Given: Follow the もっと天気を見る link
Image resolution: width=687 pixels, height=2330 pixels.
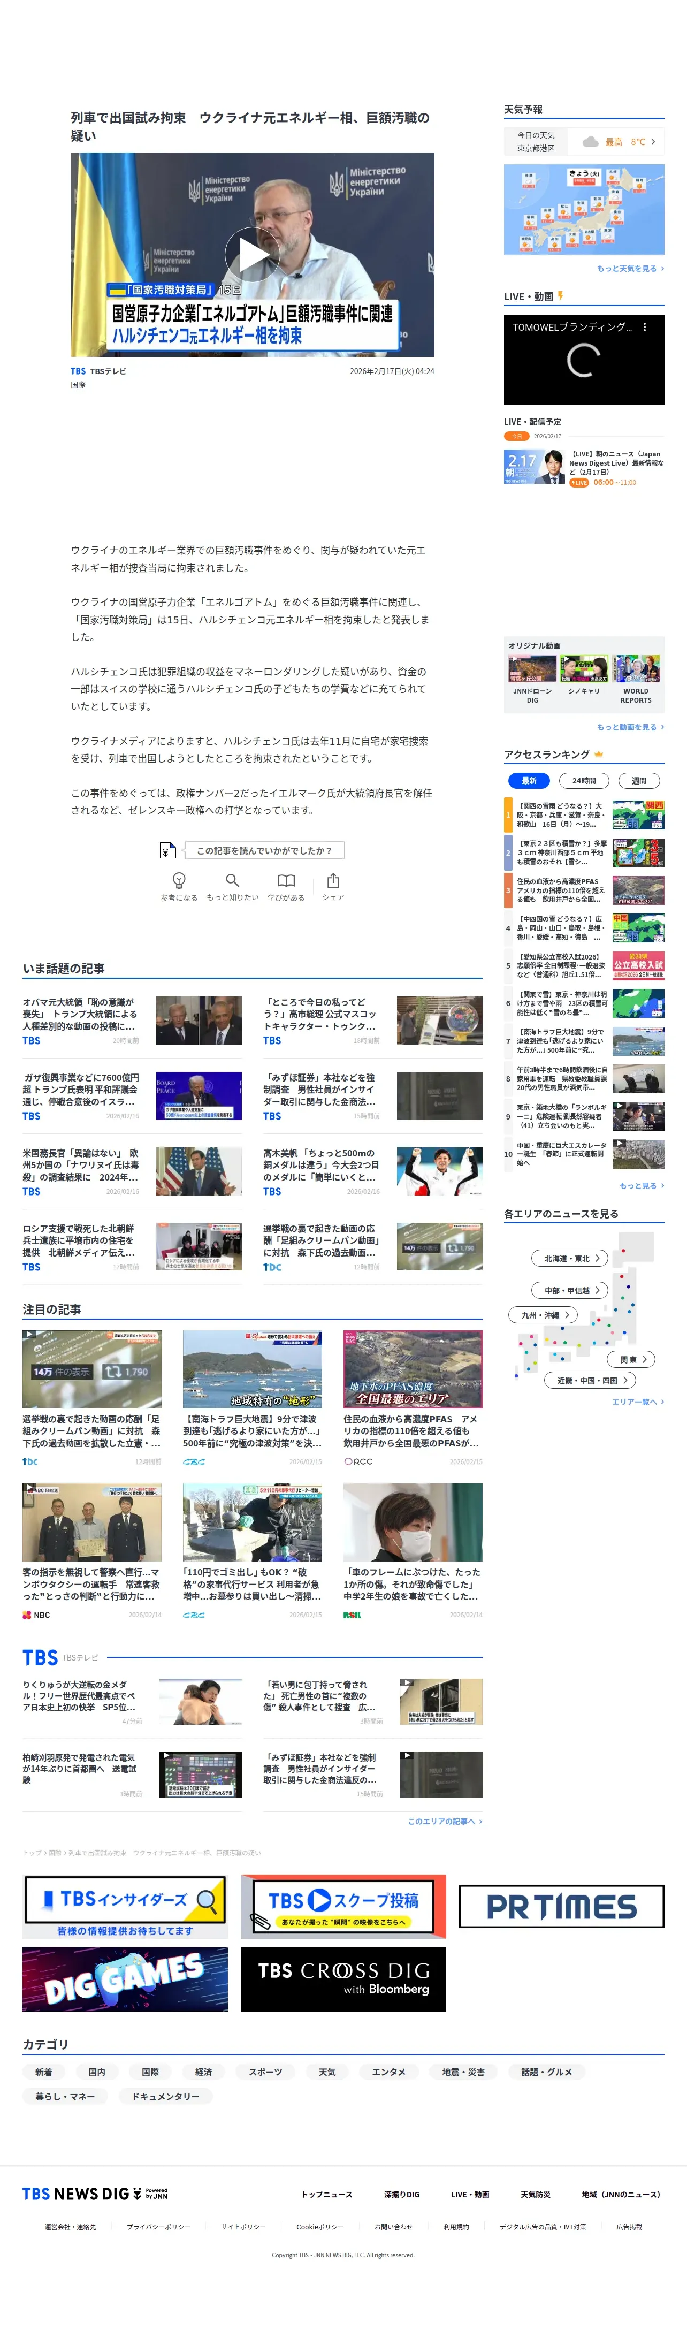Looking at the screenshot, I should [630, 269].
